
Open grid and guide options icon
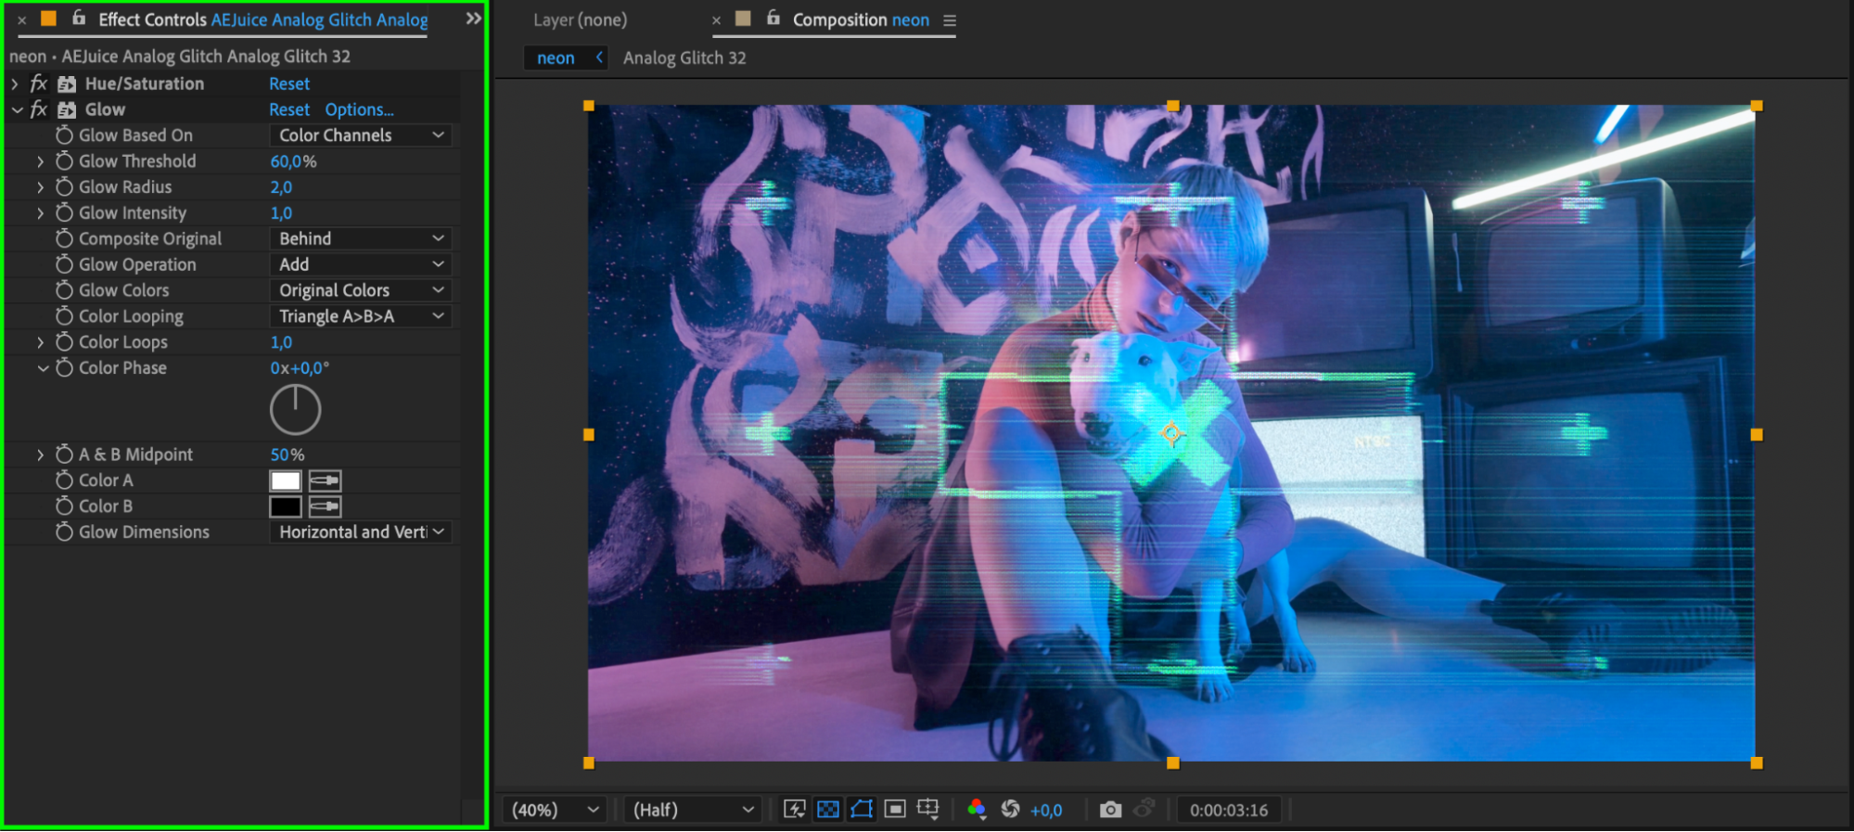click(x=928, y=810)
